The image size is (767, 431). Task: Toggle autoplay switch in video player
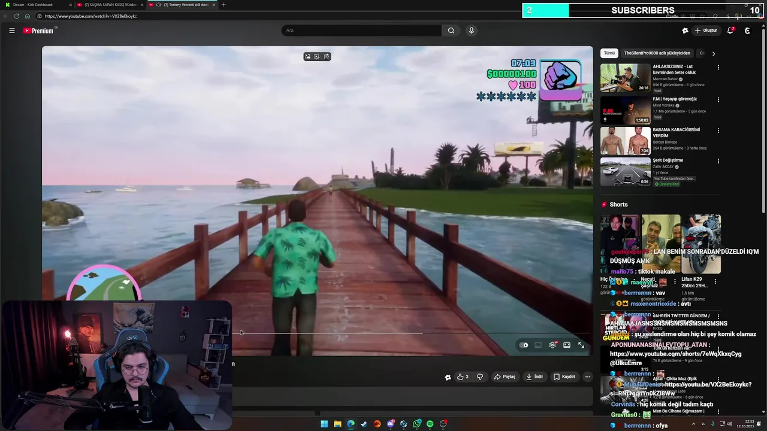click(x=524, y=345)
